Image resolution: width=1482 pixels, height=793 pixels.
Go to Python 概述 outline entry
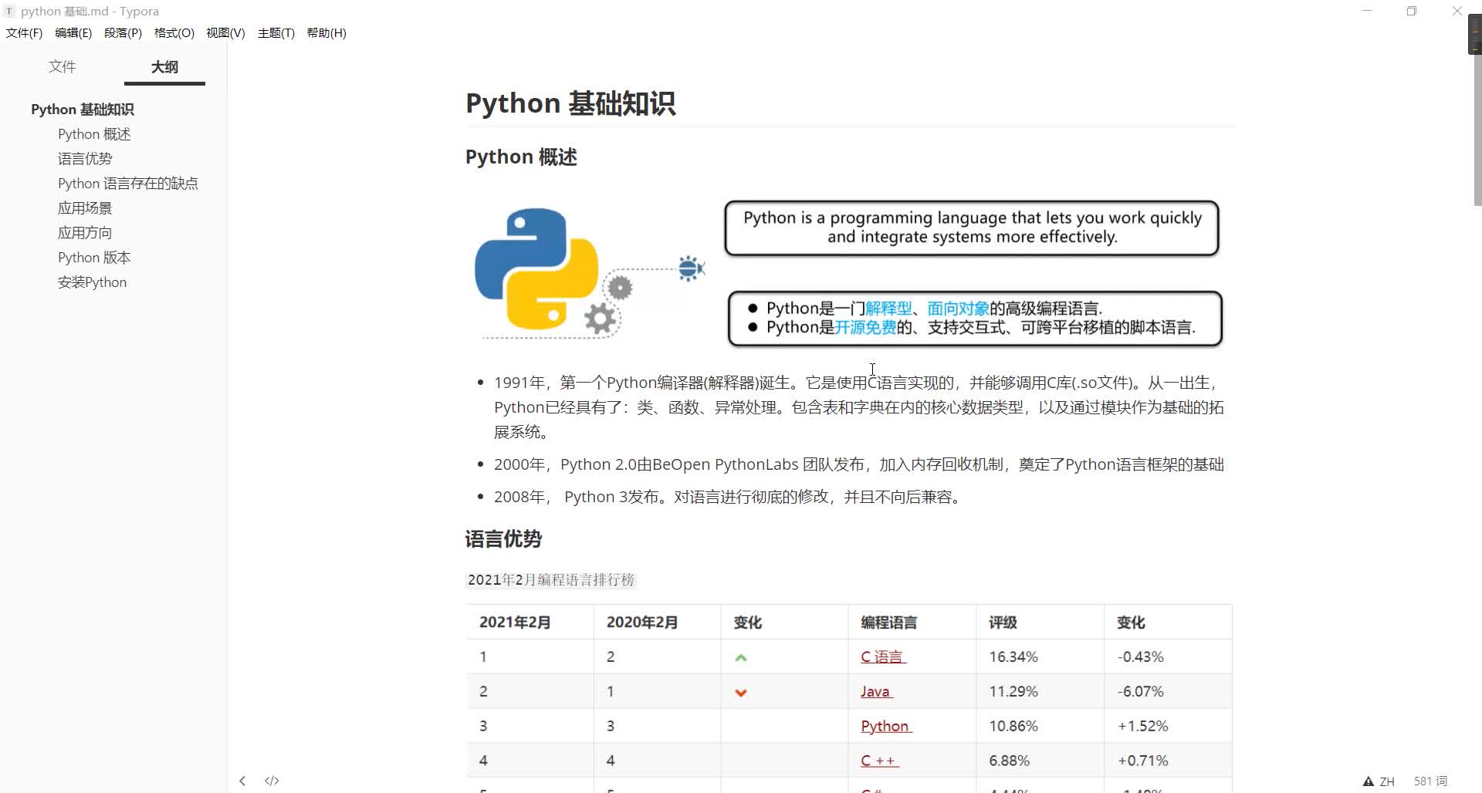point(94,134)
